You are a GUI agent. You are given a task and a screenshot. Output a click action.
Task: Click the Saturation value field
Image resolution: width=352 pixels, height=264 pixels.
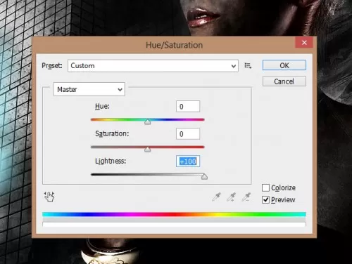pos(188,134)
